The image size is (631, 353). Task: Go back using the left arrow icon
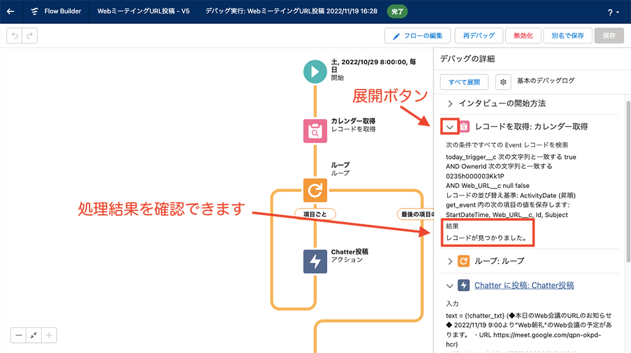coord(11,11)
